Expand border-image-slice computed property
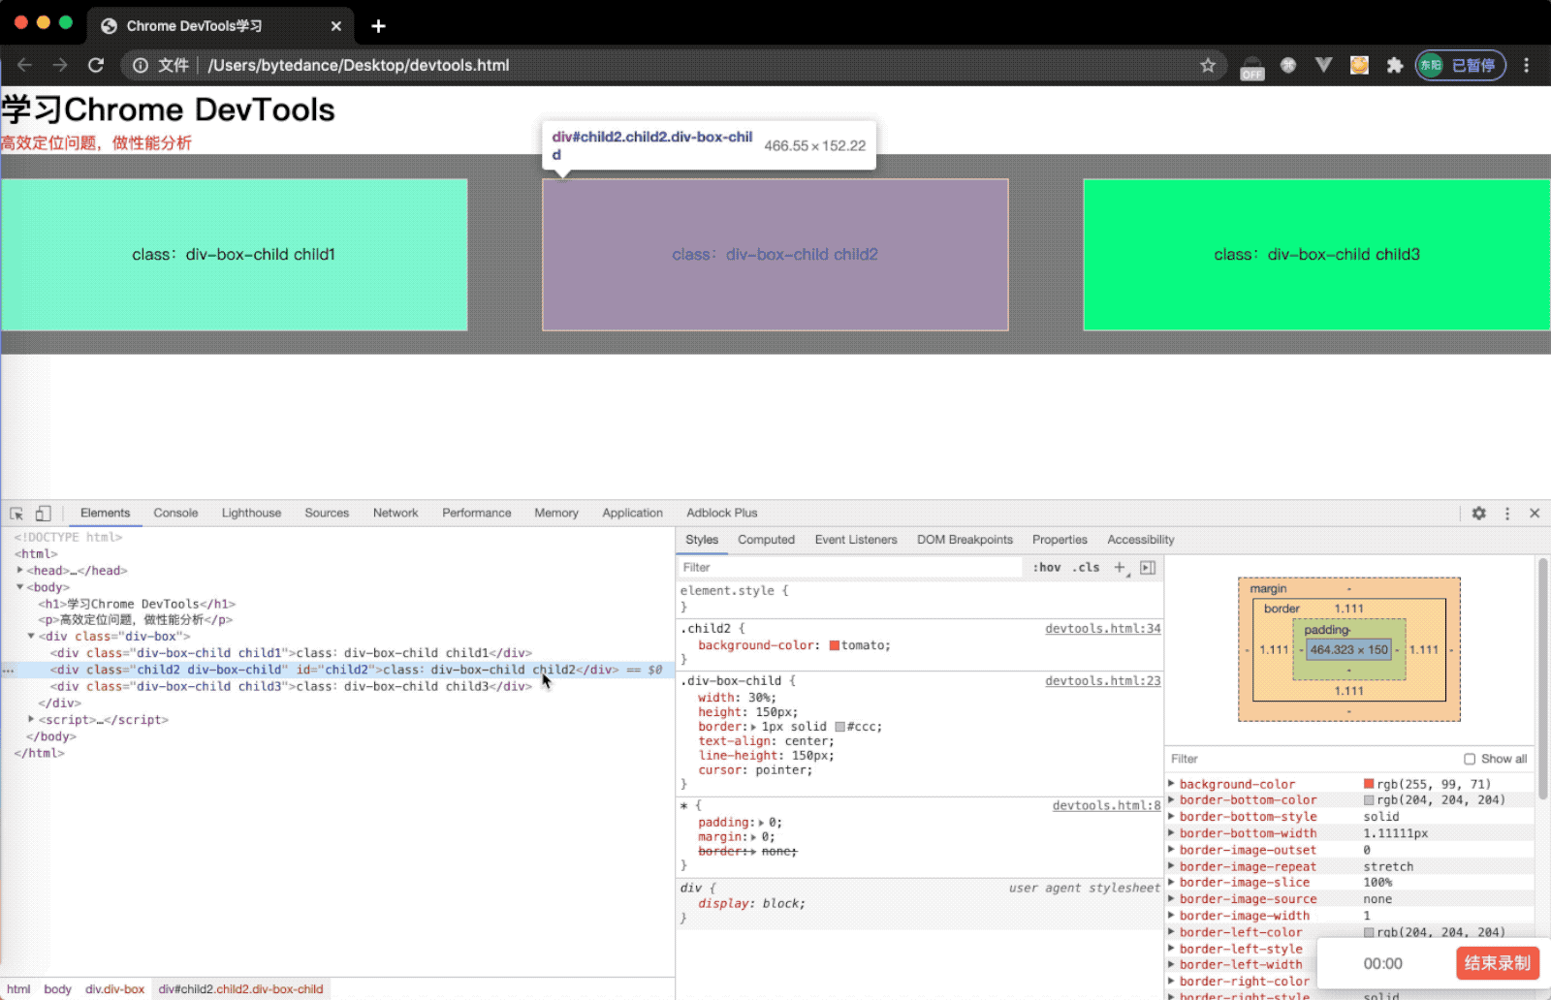Image resolution: width=1551 pixels, height=1000 pixels. [1171, 883]
